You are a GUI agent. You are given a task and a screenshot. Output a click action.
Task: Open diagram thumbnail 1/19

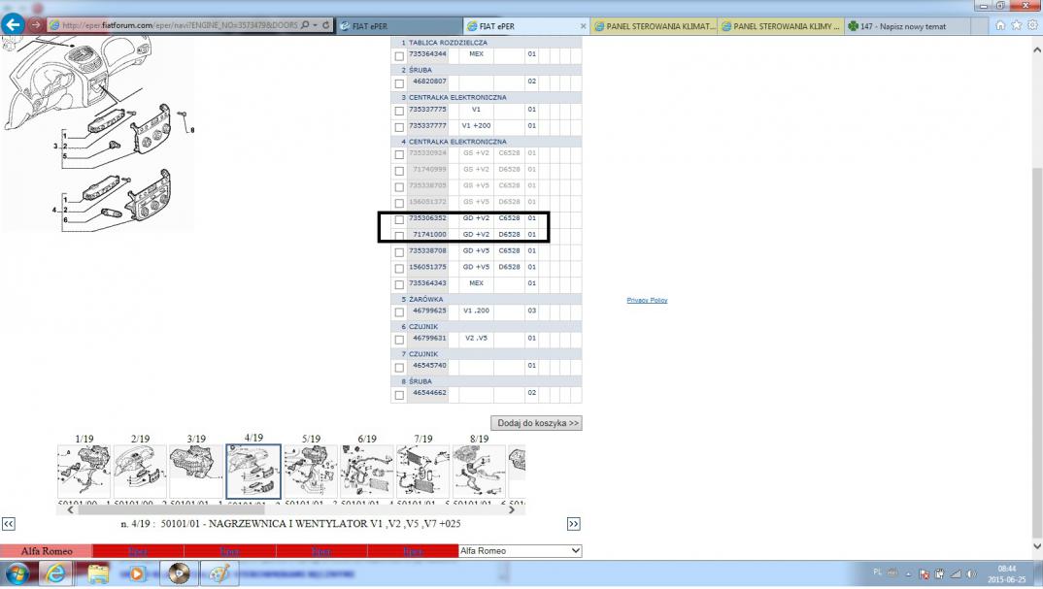pos(84,472)
